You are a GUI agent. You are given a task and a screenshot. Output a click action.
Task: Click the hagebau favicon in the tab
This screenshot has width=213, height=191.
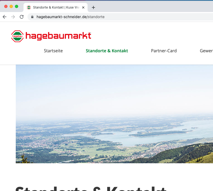coord(29,7)
